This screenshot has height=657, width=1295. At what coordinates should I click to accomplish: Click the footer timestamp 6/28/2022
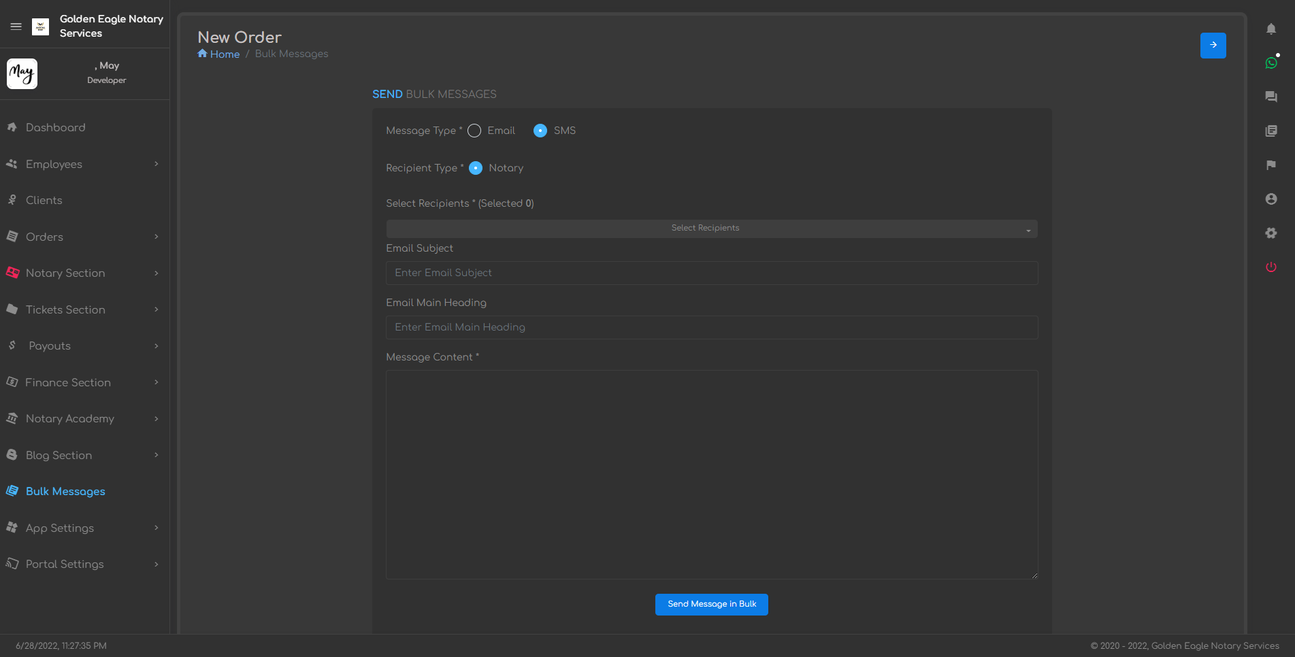pyautogui.click(x=61, y=646)
